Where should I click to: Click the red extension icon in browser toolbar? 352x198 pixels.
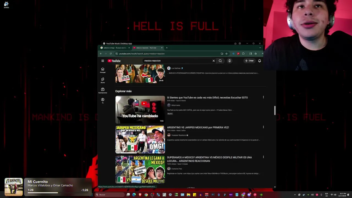pos(238,54)
